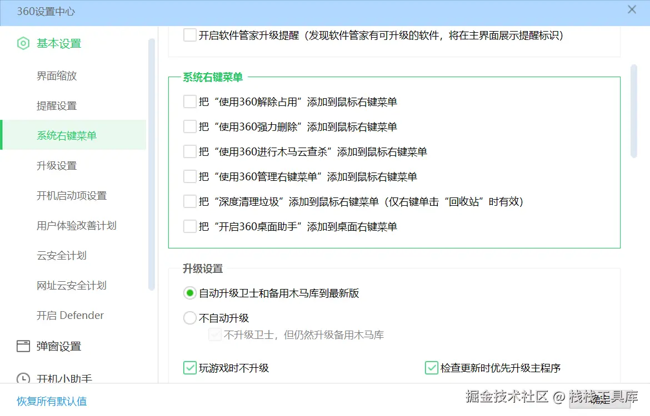The image size is (650, 416).
Task: Select 自动升级卫士和备用木马库到最新版 radio button
Action: [x=190, y=293]
